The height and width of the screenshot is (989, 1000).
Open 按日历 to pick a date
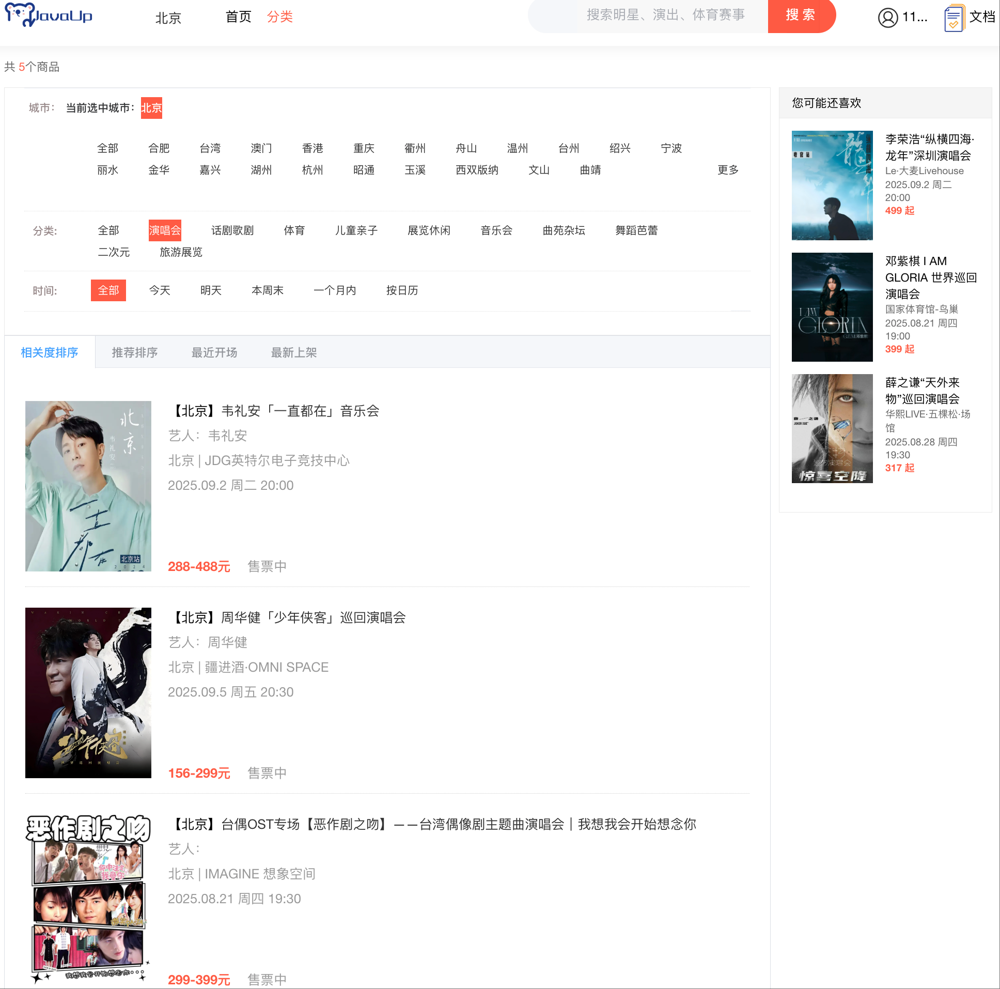(x=402, y=290)
